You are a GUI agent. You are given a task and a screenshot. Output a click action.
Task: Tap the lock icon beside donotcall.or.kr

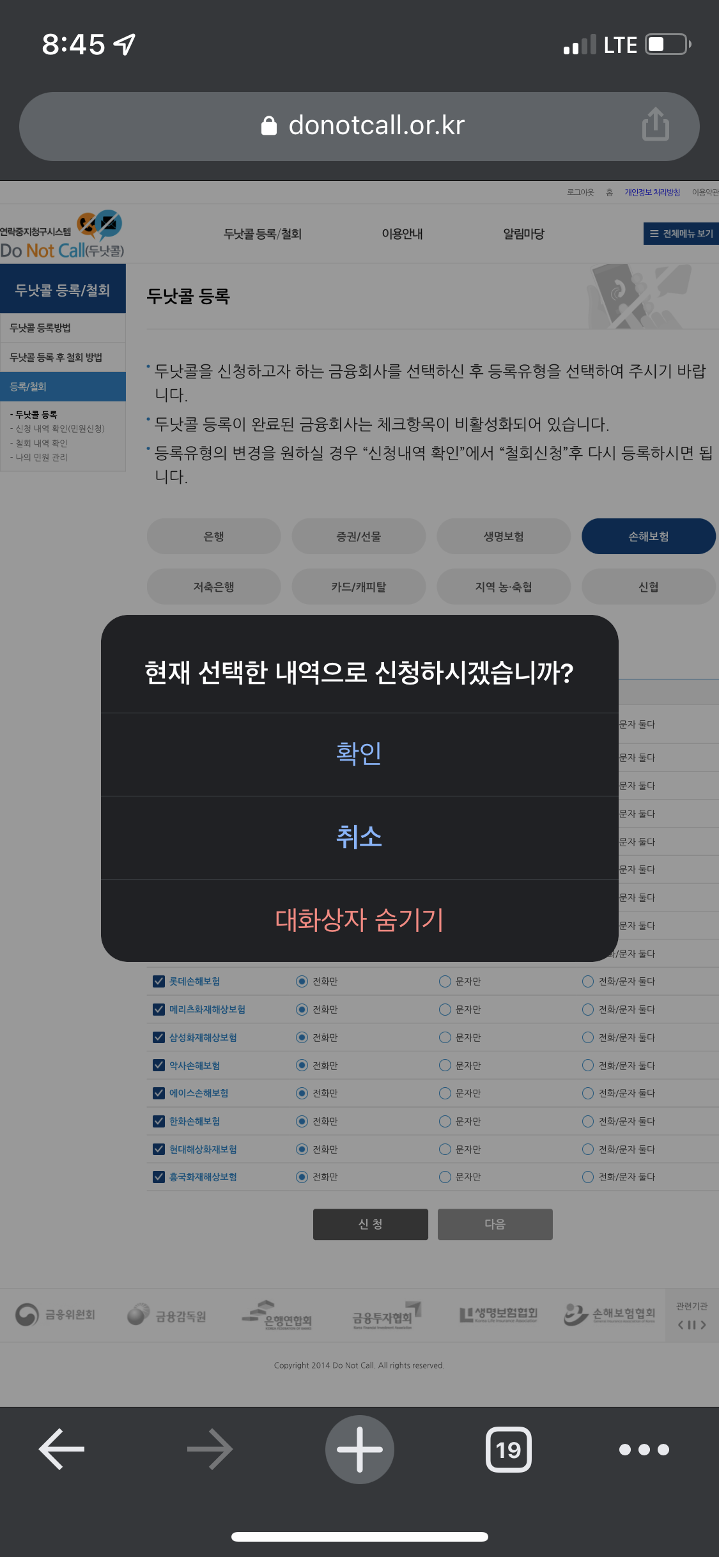269,126
